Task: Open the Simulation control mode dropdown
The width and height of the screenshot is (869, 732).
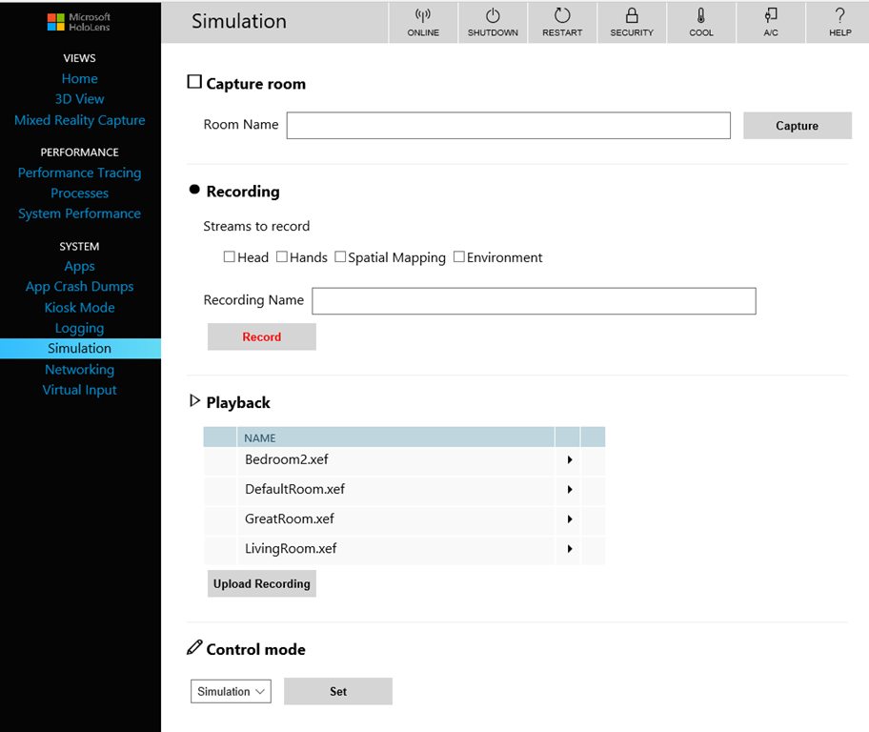Action: point(231,691)
